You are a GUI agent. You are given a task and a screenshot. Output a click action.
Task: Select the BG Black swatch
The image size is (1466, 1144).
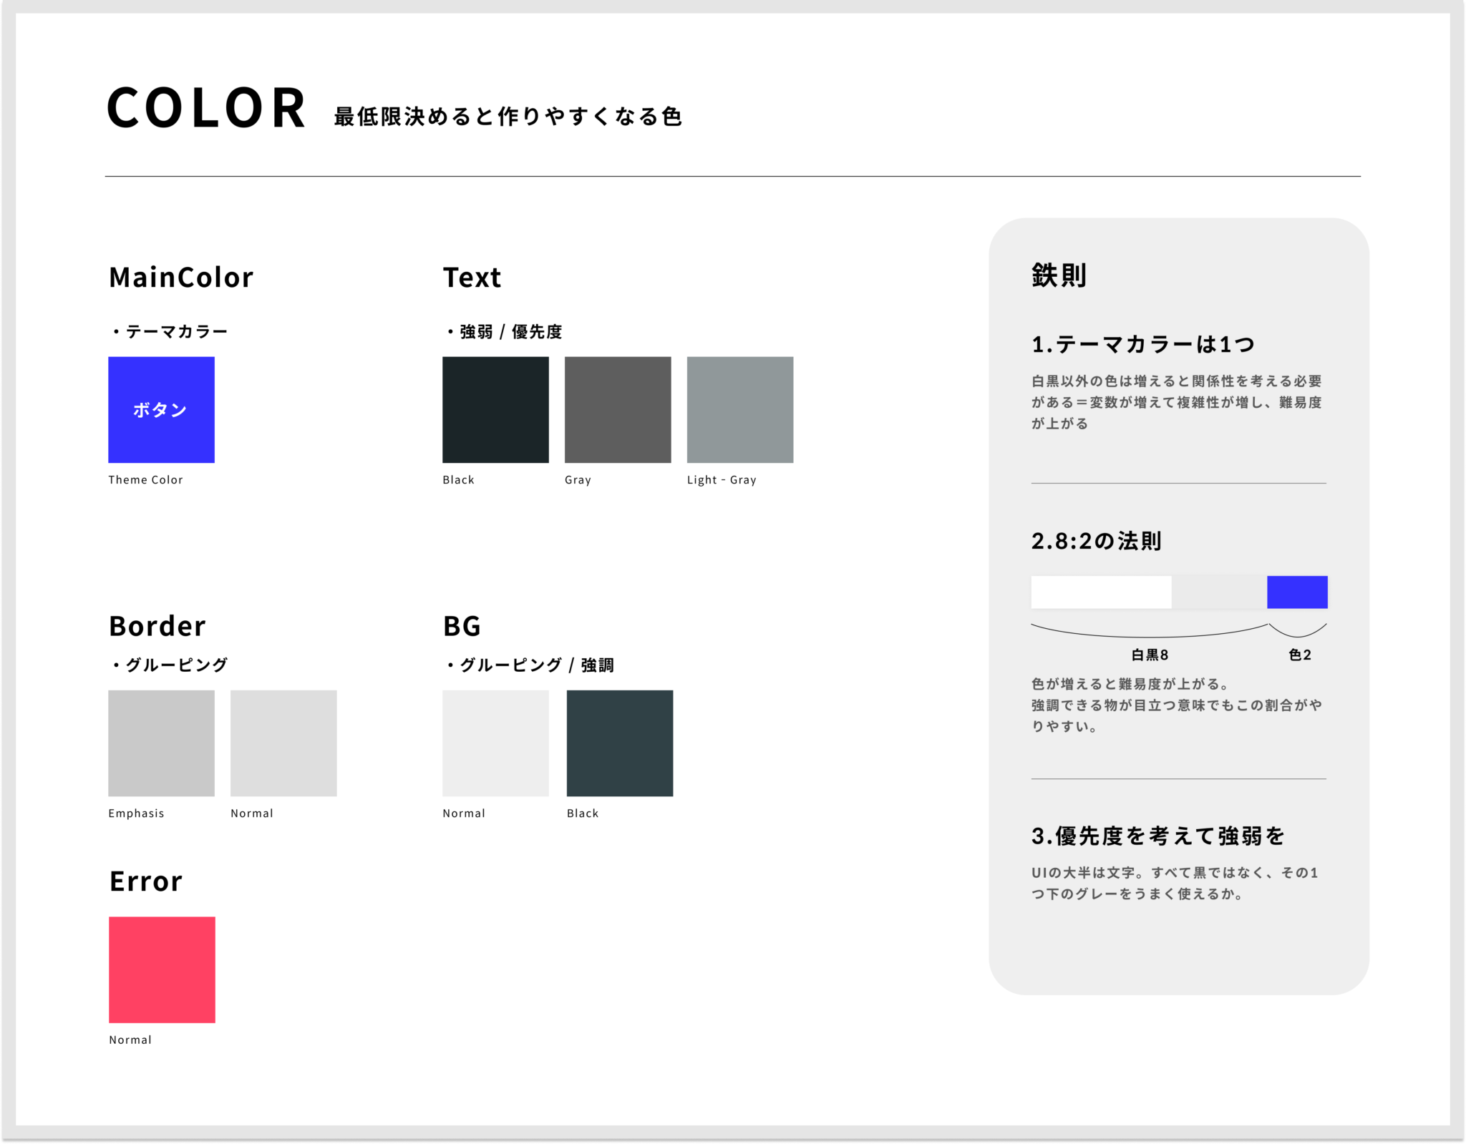click(619, 743)
